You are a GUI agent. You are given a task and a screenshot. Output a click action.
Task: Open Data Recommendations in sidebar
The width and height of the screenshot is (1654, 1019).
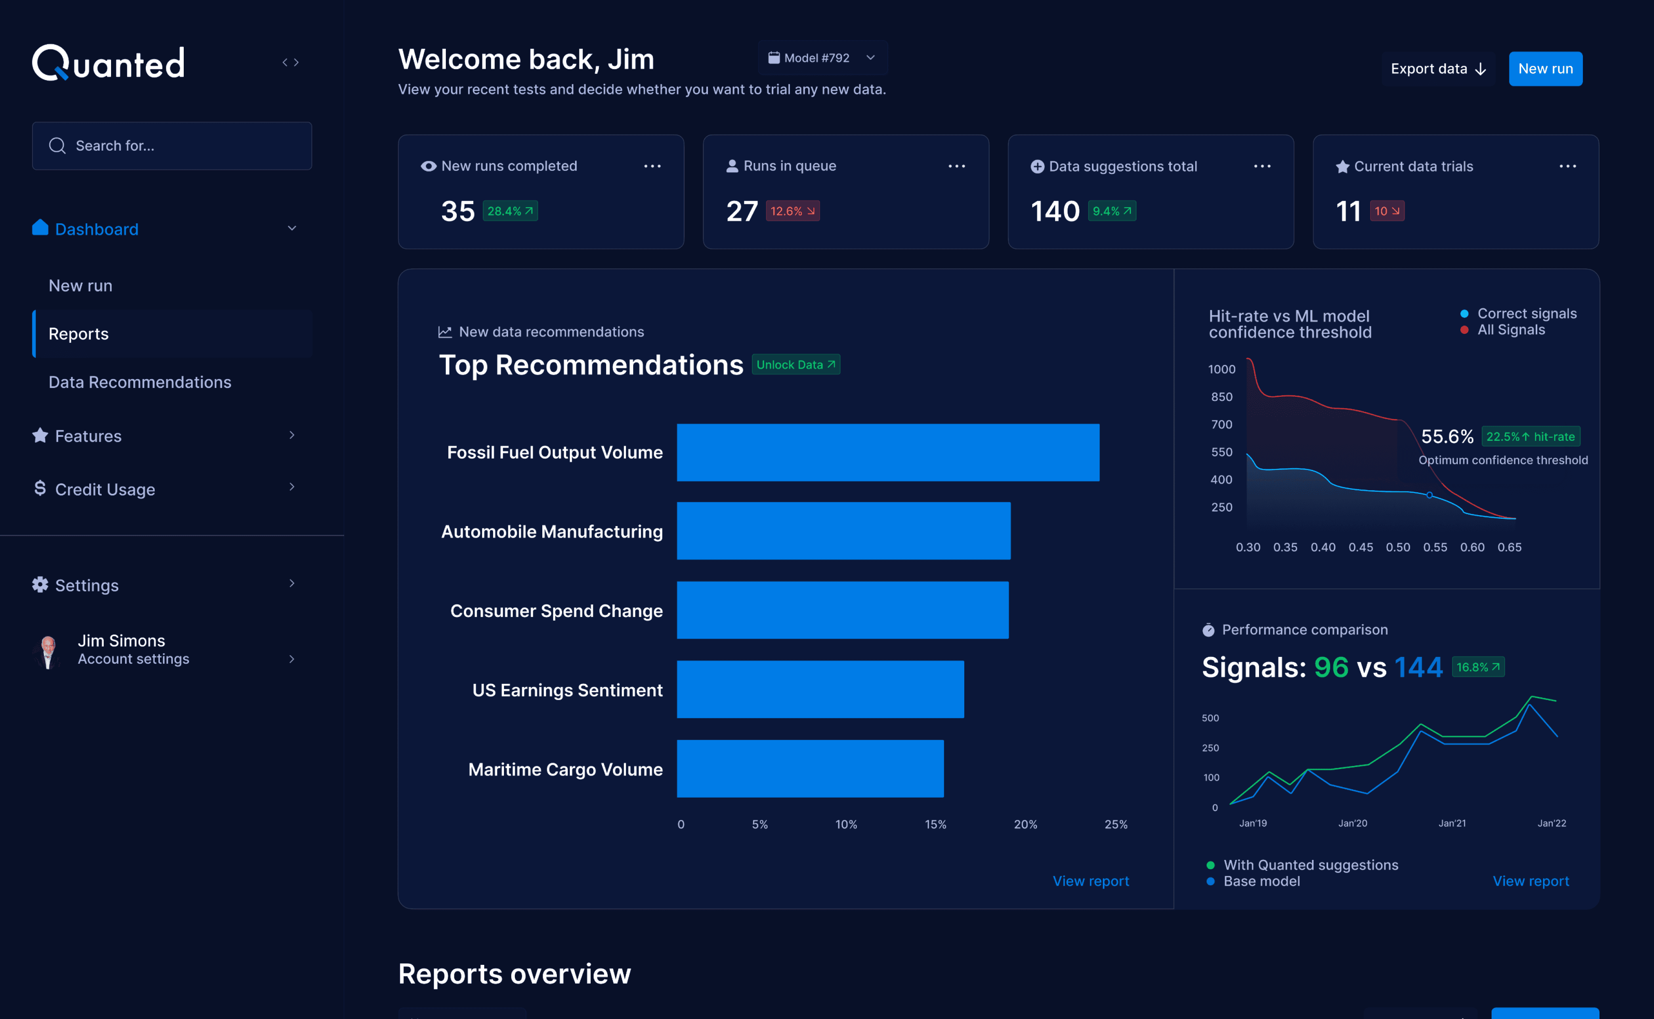tap(140, 382)
